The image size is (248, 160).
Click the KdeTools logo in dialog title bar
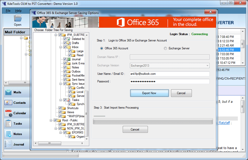(34, 13)
